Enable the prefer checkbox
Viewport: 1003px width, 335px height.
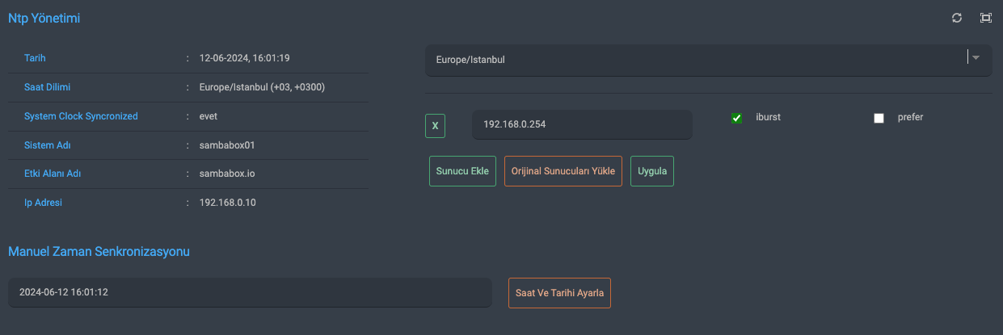879,118
